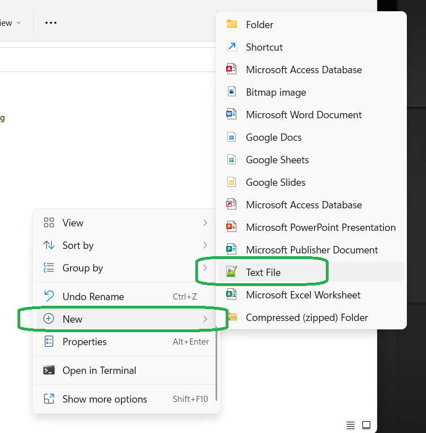Viewport: 426px width, 433px height.
Task: Create a Microsoft PowerPoint Presentation
Action: pos(311,227)
